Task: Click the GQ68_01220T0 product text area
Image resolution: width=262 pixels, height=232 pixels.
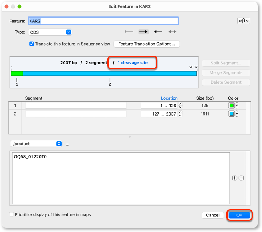Action: pyautogui.click(x=121, y=178)
